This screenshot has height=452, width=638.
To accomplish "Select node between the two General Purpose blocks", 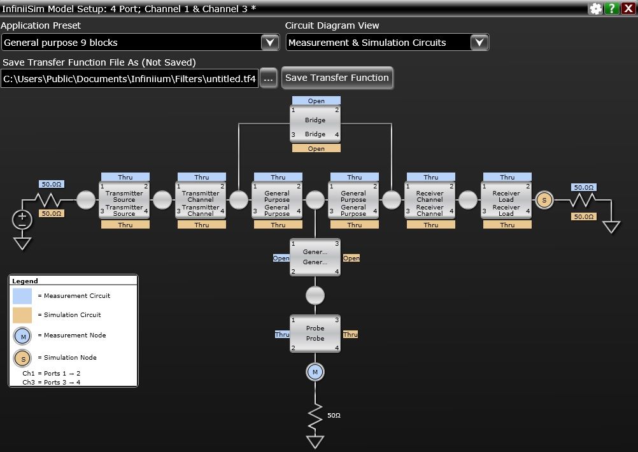I will [315, 200].
